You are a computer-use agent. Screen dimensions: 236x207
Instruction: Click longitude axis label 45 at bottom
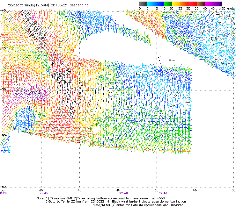point(118,190)
